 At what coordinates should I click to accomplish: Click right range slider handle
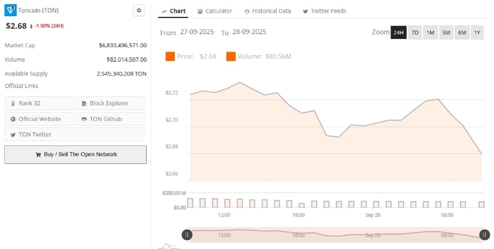(484, 235)
